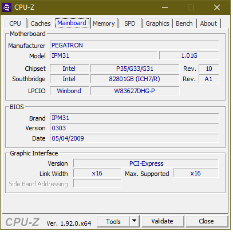Switch to the CPU tab

point(15,23)
